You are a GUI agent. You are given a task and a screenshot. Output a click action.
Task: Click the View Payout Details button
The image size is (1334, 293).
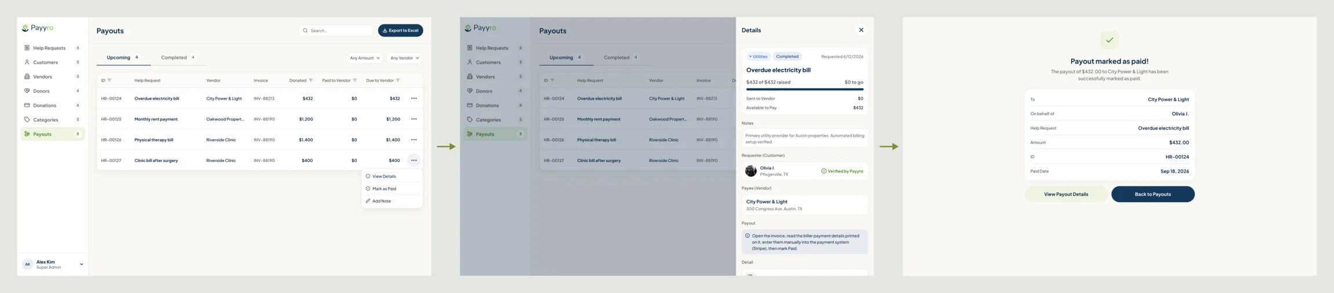(x=1065, y=194)
